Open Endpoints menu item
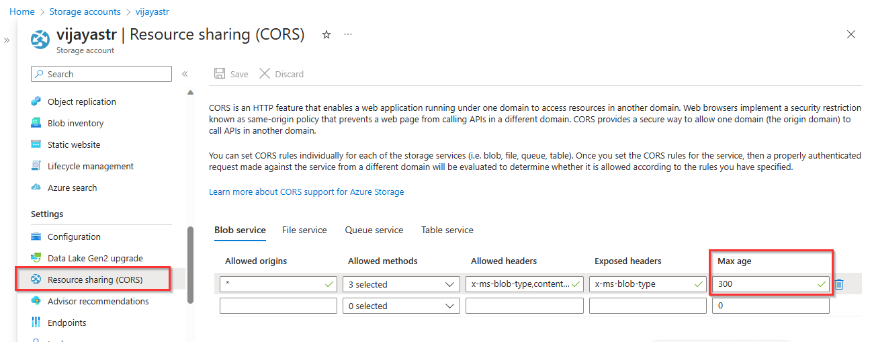 pyautogui.click(x=67, y=323)
